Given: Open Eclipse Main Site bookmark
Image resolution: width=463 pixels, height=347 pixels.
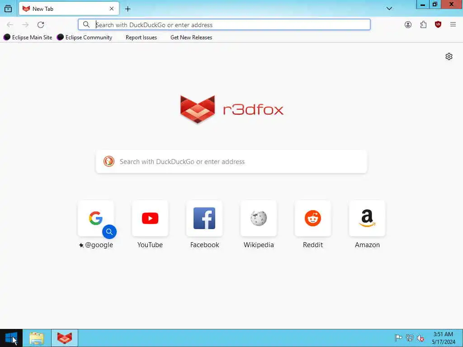Looking at the screenshot, I should click(28, 38).
